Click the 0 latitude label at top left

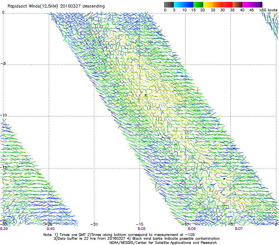3,12
